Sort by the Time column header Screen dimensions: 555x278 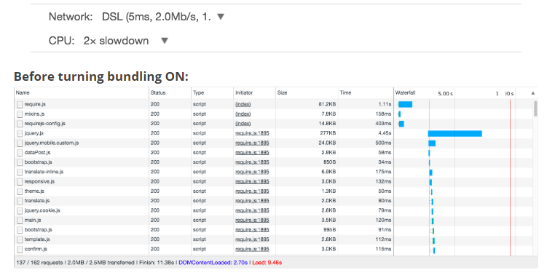point(345,92)
